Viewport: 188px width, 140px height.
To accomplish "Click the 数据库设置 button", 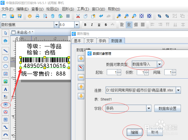I will point(167,108).
